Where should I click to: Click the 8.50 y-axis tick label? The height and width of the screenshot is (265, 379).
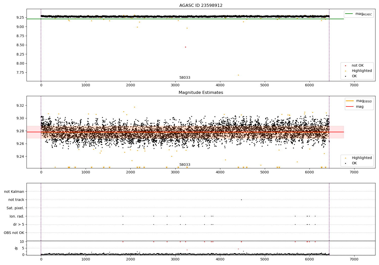(20, 45)
